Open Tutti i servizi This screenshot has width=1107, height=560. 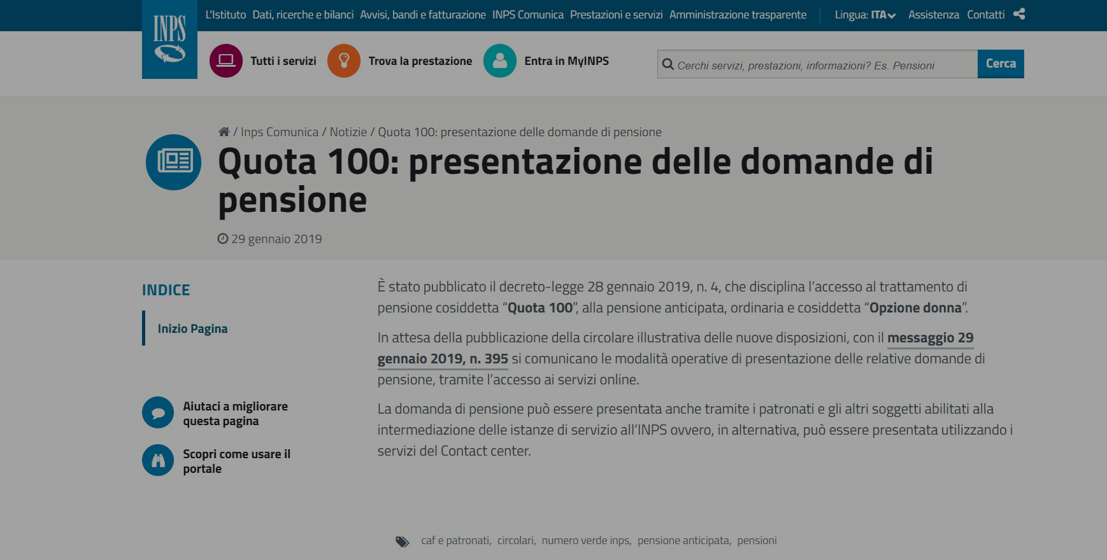(x=283, y=61)
